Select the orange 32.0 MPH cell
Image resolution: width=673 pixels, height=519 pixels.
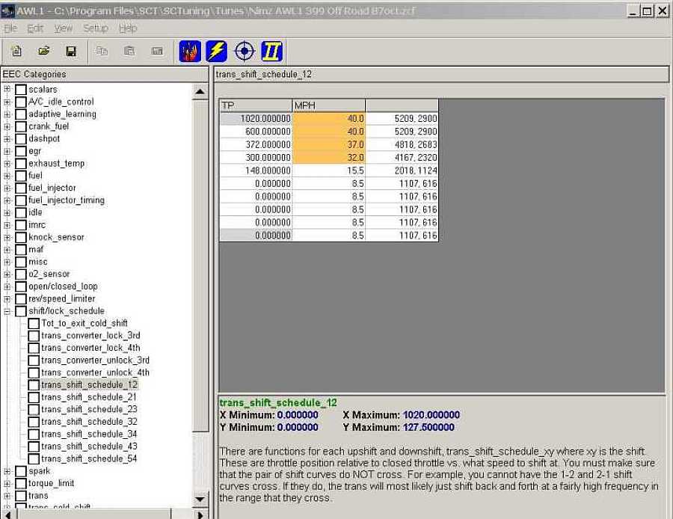[329, 158]
